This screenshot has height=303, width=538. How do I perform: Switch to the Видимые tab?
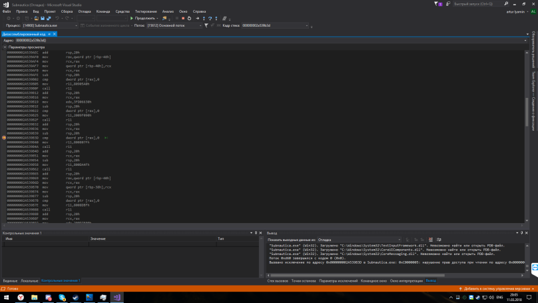(x=10, y=281)
